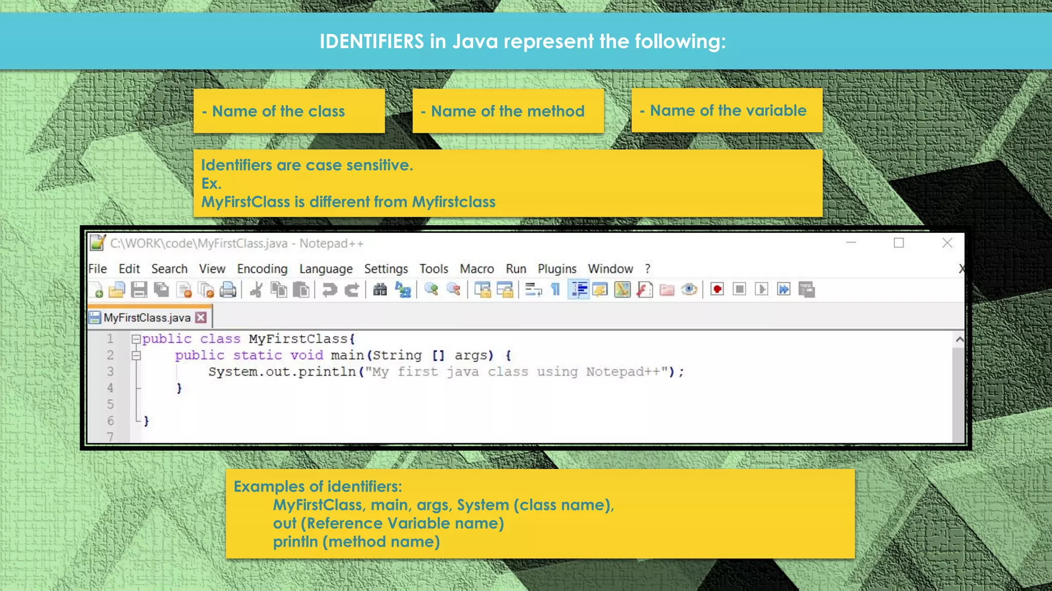Click the editor scrollbar up arrow
This screenshot has height=591, width=1052.
point(959,340)
